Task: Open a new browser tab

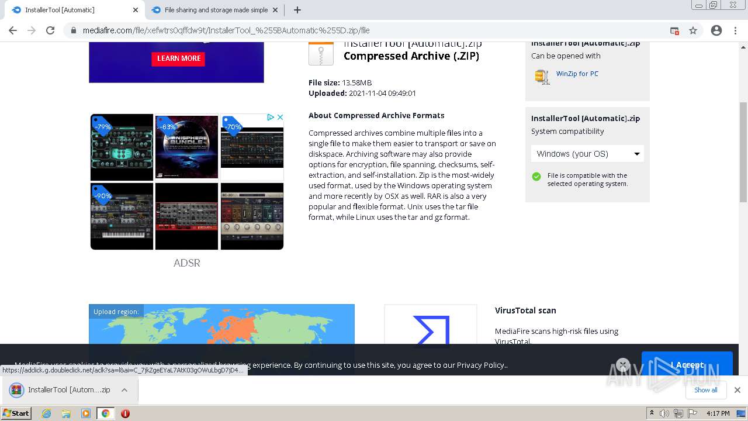Action: pos(297,10)
